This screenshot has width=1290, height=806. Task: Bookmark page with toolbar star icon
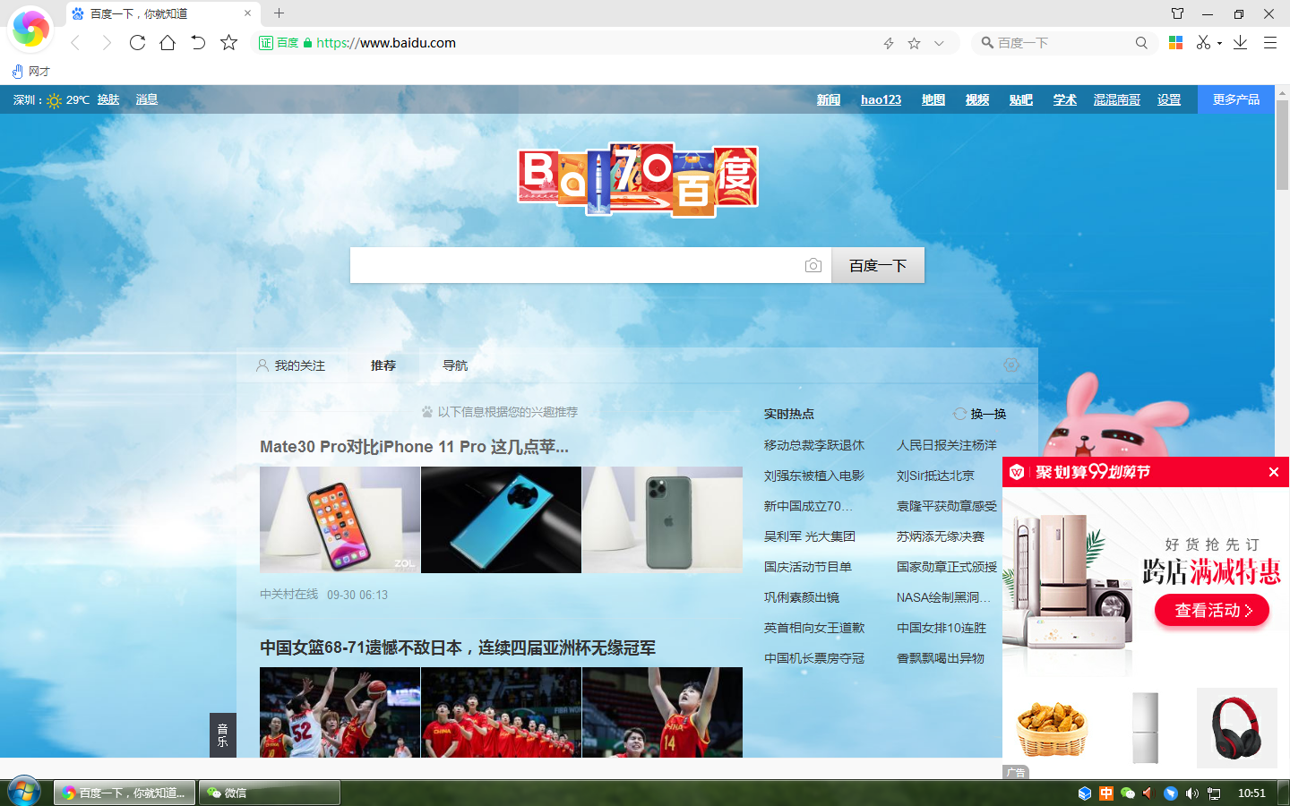click(228, 42)
